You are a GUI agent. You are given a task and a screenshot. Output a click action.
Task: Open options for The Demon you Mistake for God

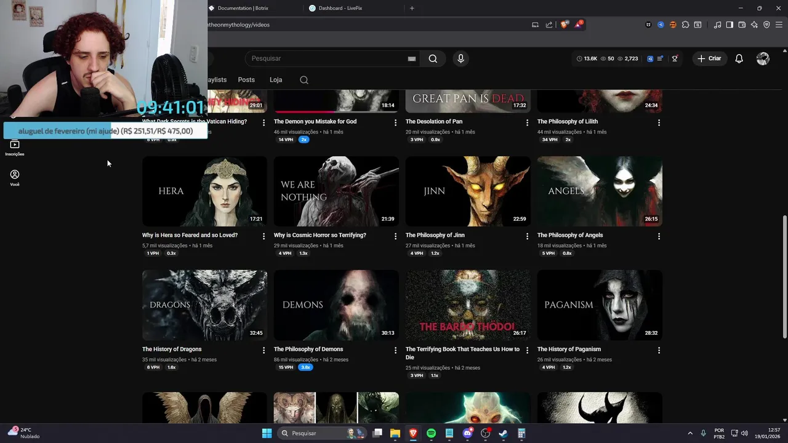tap(395, 122)
